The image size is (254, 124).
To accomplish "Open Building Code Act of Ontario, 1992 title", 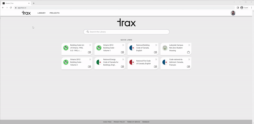I will [x=77, y=48].
